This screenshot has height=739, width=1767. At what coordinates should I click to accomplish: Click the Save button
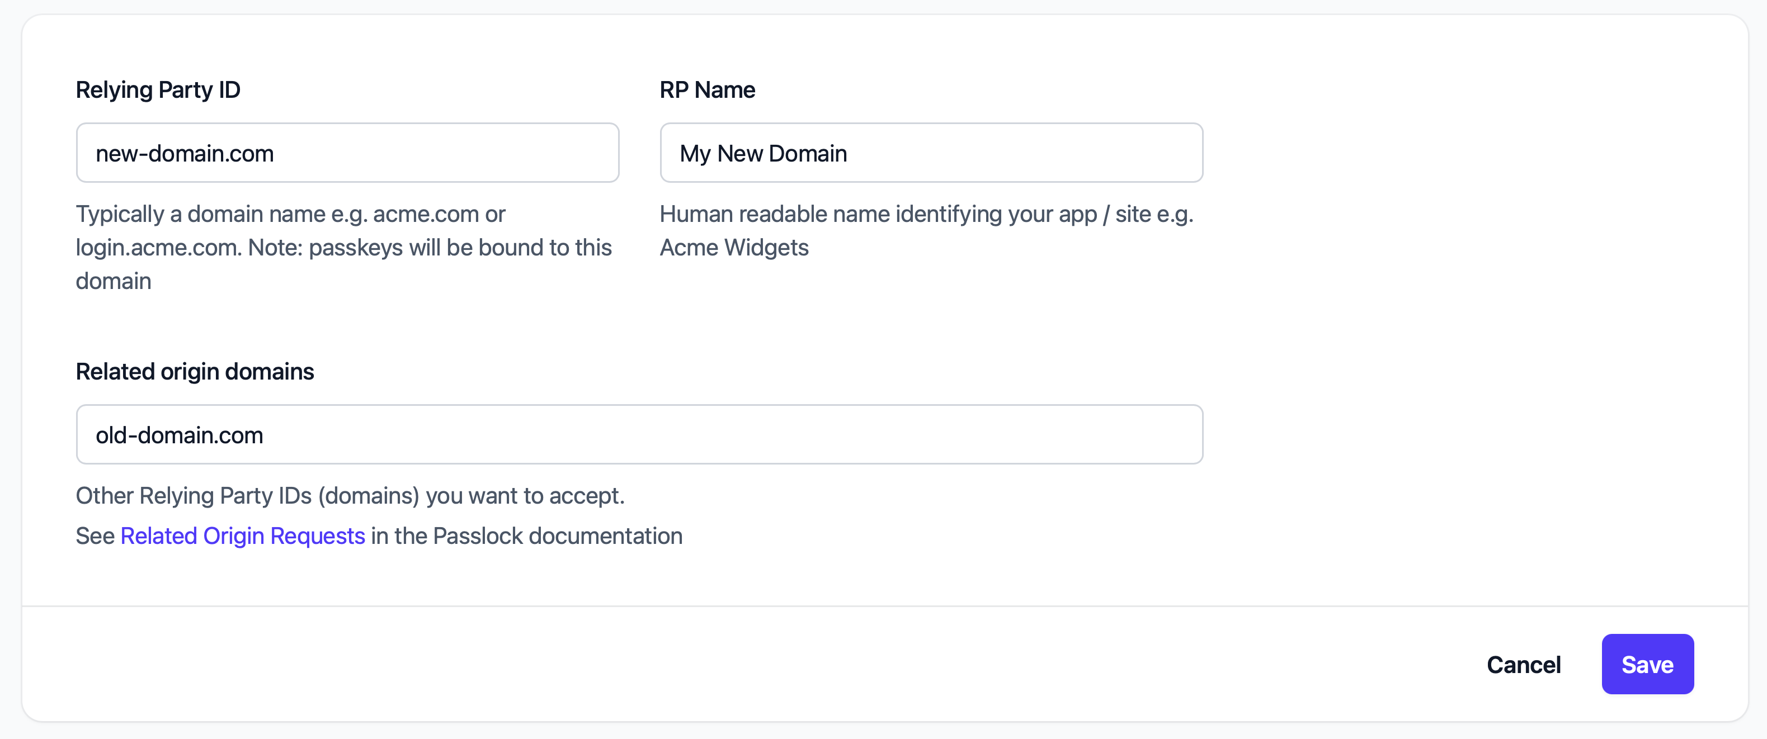[x=1648, y=664]
